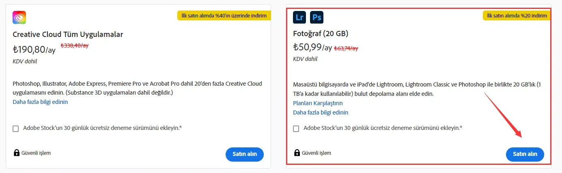Select the Creative Cloud Tüm Uygulamalar title
562x173 pixels.
click(x=68, y=35)
